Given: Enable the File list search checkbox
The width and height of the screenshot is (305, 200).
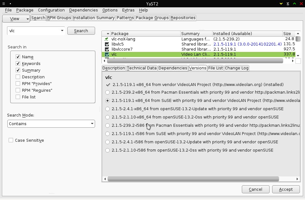Looking at the screenshot, I should (18, 97).
